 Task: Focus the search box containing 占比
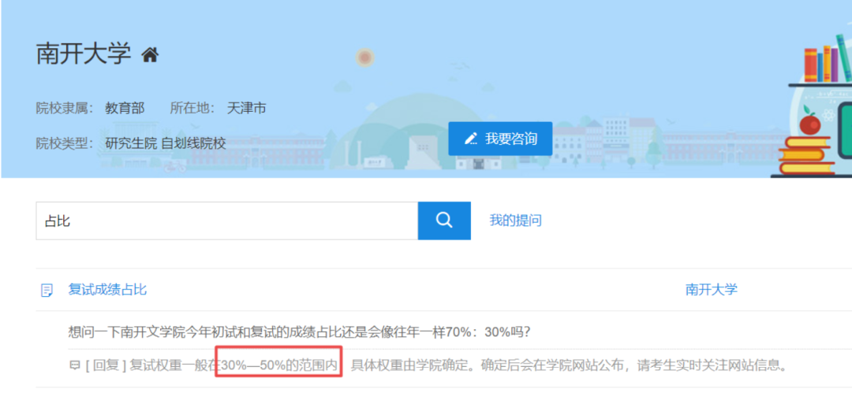click(x=226, y=220)
